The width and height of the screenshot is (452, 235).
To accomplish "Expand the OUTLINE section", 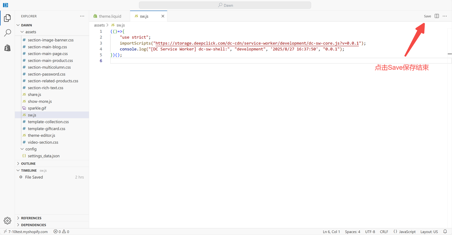I will (28, 163).
